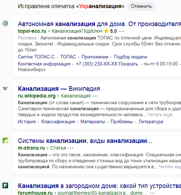Click the Отменить button
Screen dimensions: 181x195
point(141,6)
